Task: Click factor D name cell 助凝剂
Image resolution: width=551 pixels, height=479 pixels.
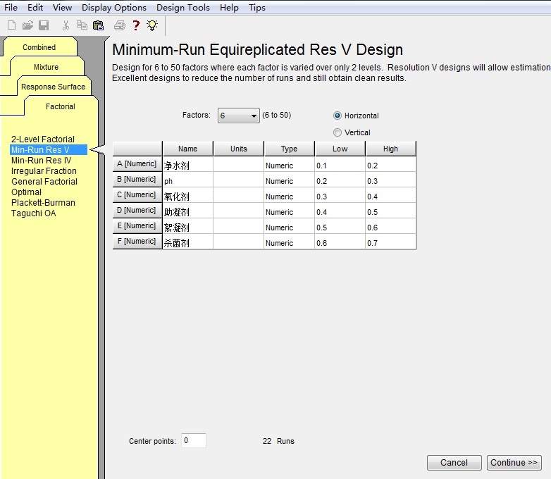Action: 187,212
